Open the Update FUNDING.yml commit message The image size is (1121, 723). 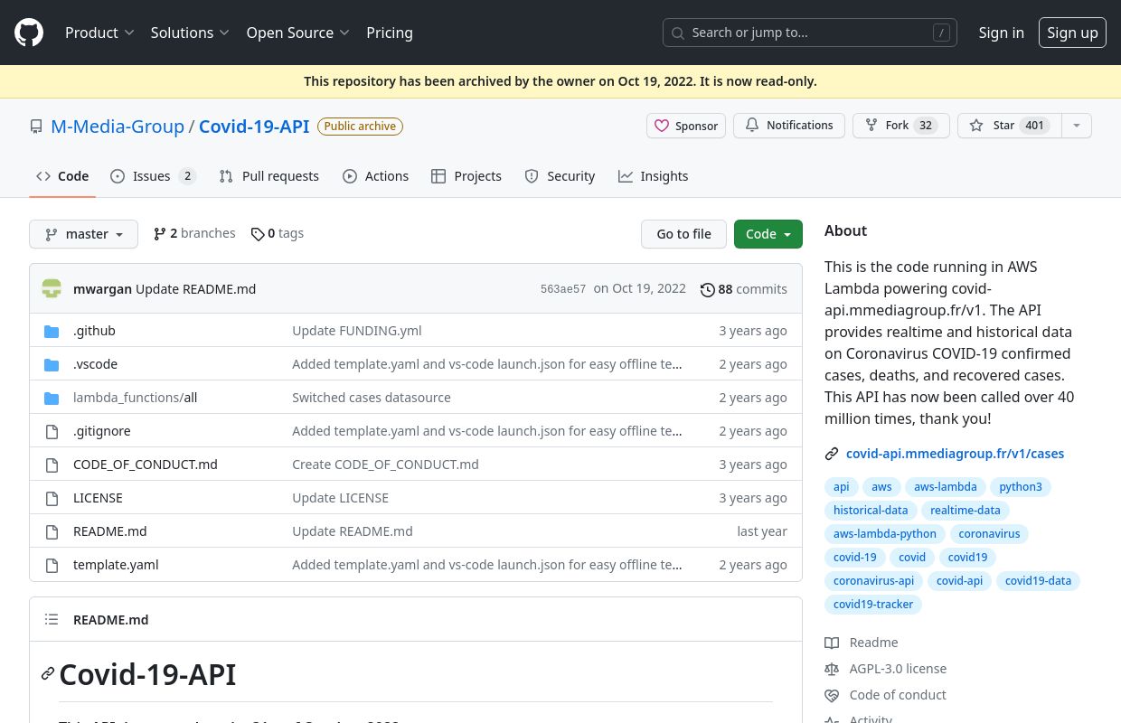357,331
